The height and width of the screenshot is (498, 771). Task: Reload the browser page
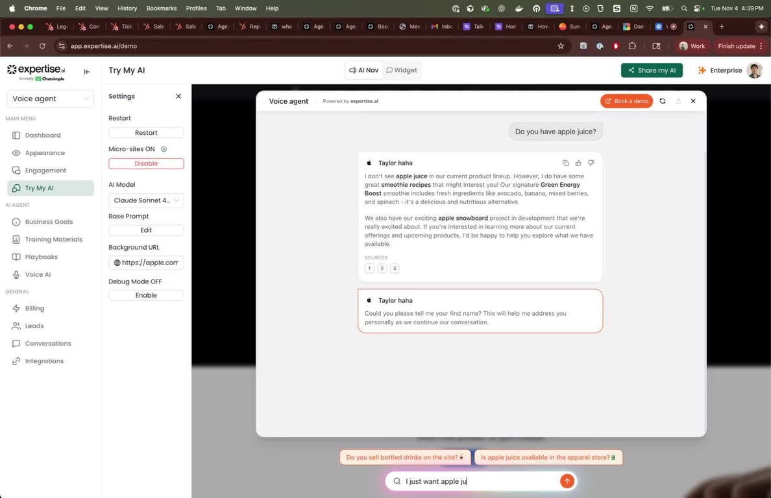click(x=42, y=45)
